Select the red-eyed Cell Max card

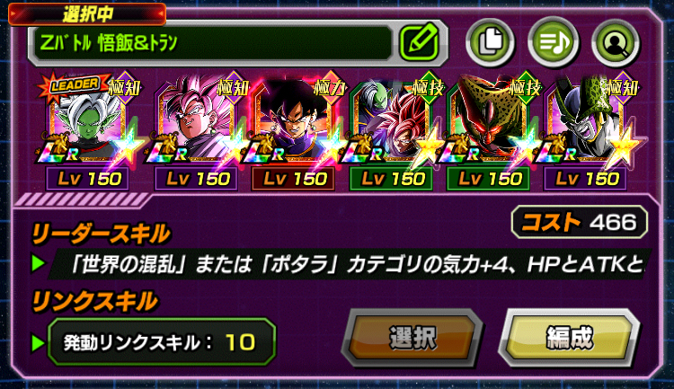coord(488,120)
